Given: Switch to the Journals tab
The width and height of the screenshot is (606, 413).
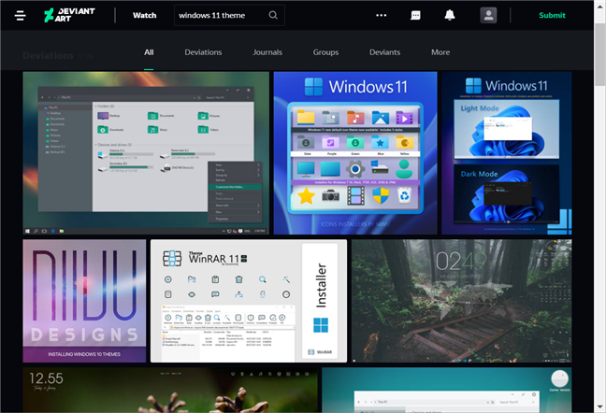Looking at the screenshot, I should 267,52.
